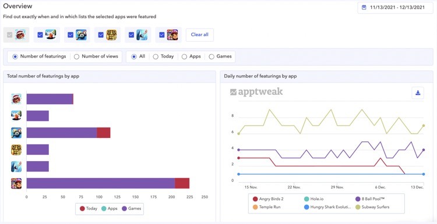Click 'Total number of featurings by app' title

coord(43,76)
